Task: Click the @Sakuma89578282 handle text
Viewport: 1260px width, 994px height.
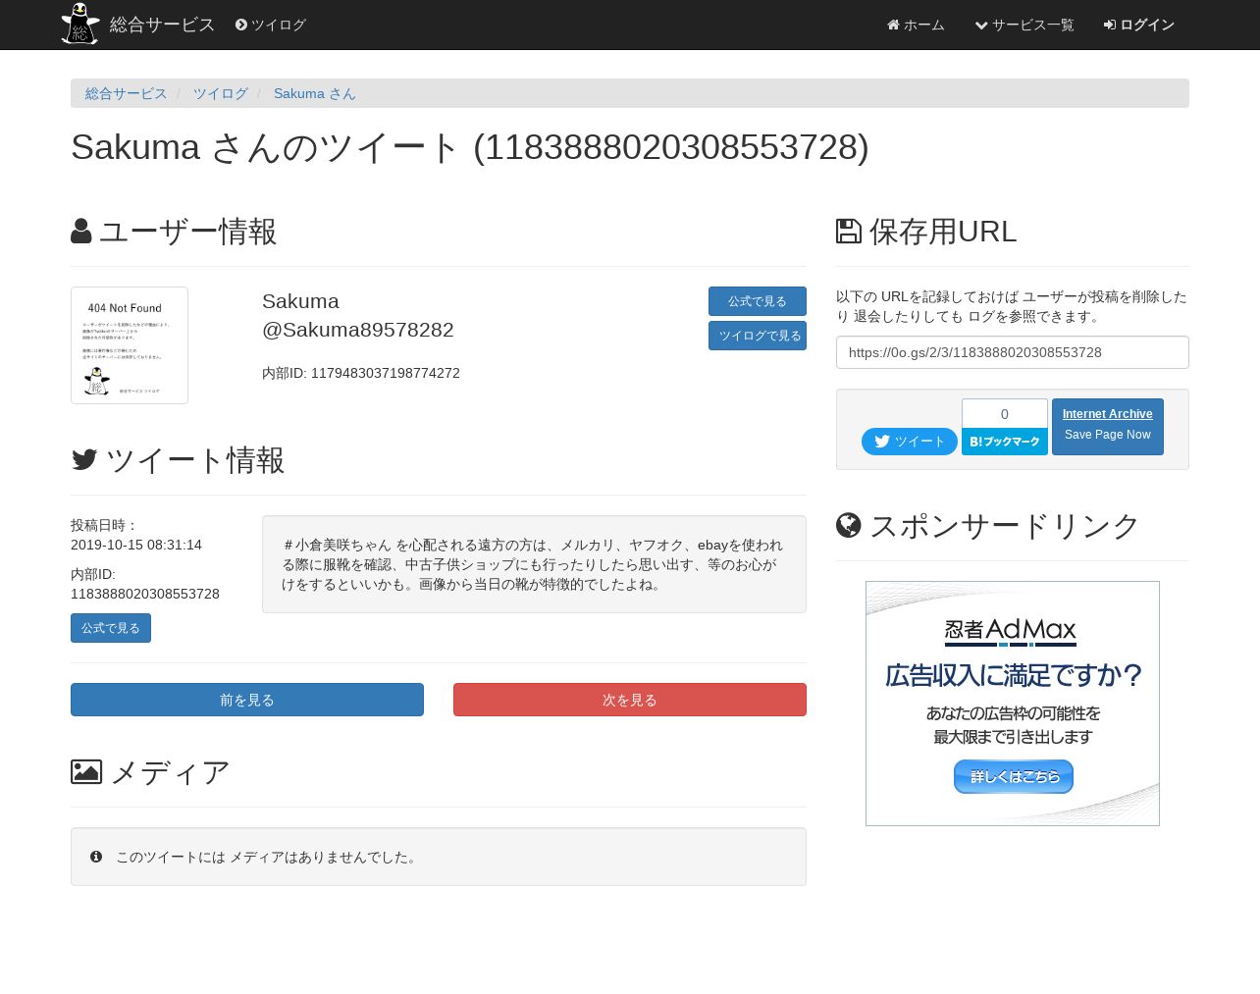Action: tap(358, 330)
